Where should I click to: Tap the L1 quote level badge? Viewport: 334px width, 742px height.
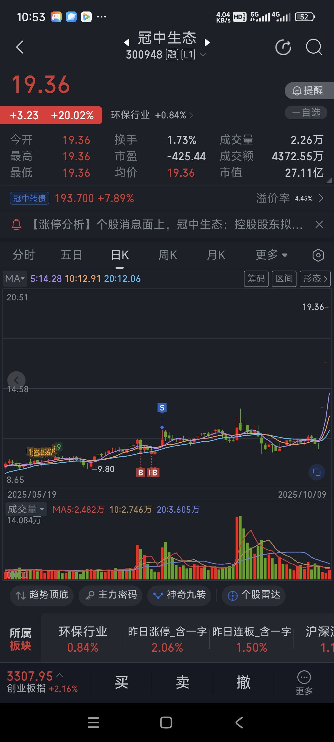(188, 54)
